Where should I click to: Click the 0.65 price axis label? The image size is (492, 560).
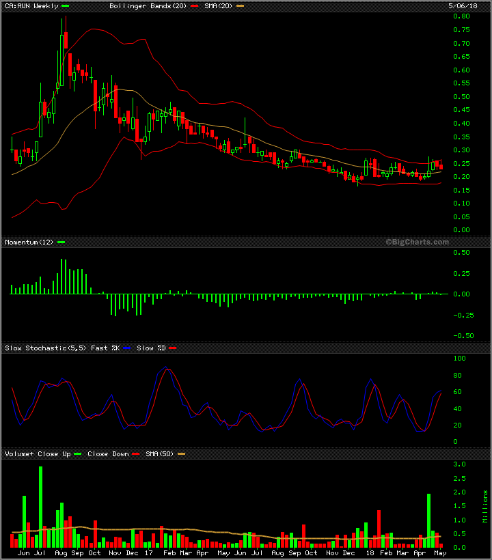coord(461,57)
